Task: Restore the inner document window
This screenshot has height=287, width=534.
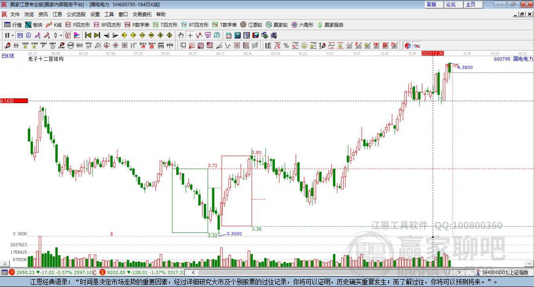Action: [522, 14]
